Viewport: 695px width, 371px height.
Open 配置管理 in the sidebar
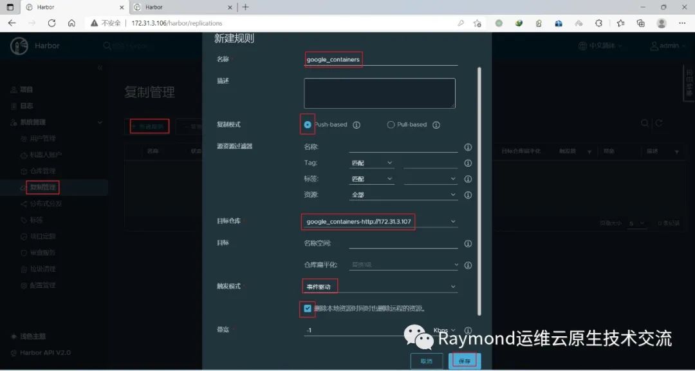[x=42, y=285]
